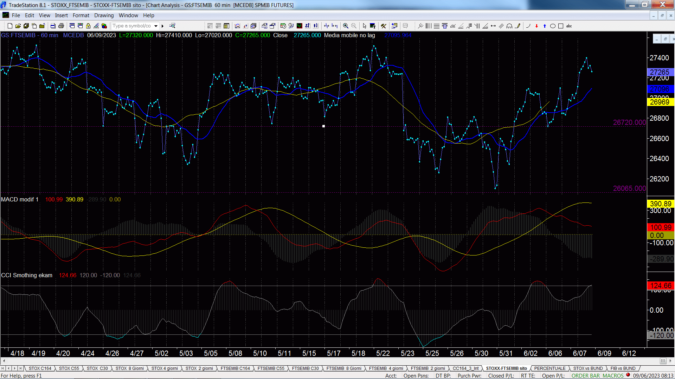Select the horizontal lines drawing tool
The width and height of the screenshot is (675, 379).
436,26
